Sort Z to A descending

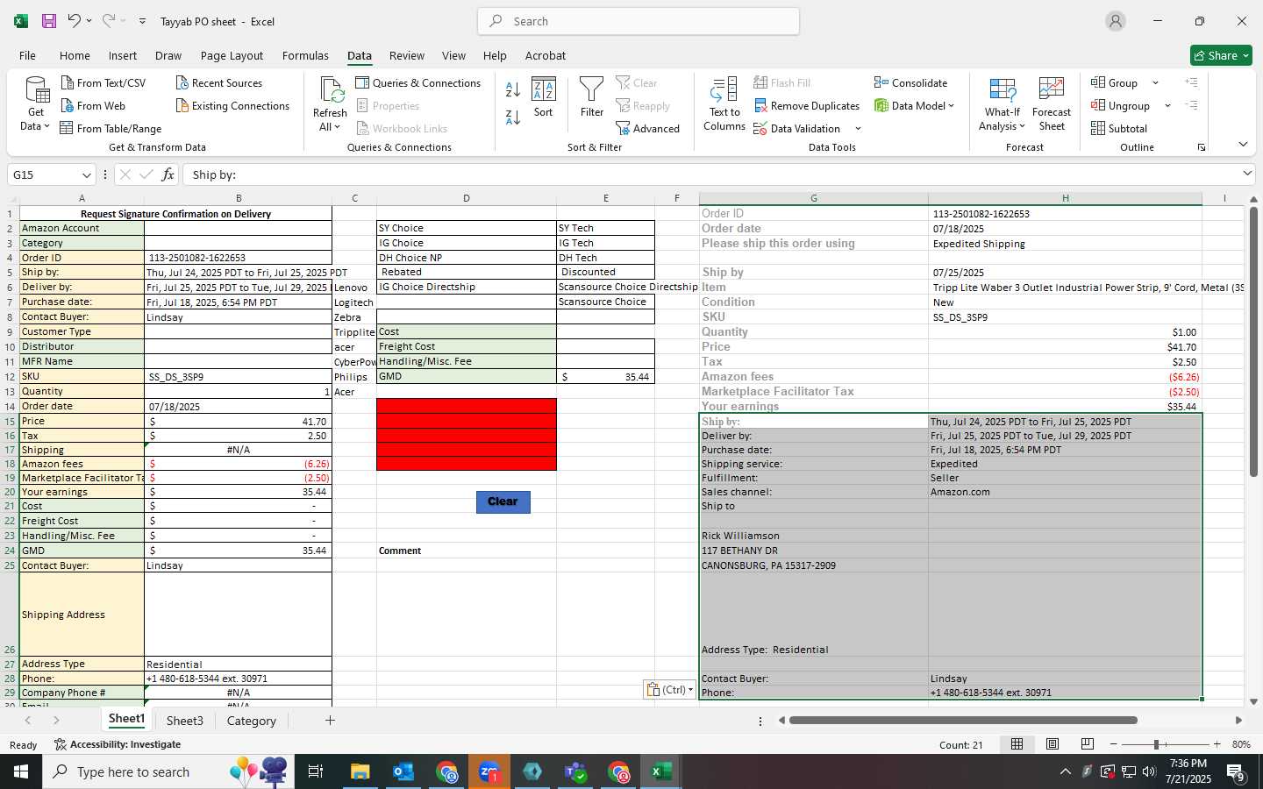point(513,117)
